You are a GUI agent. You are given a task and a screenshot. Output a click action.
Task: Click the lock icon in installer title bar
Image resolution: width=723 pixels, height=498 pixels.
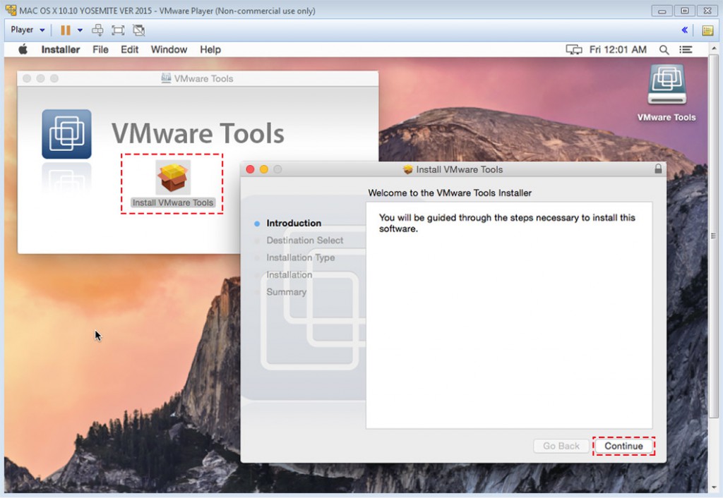(658, 169)
